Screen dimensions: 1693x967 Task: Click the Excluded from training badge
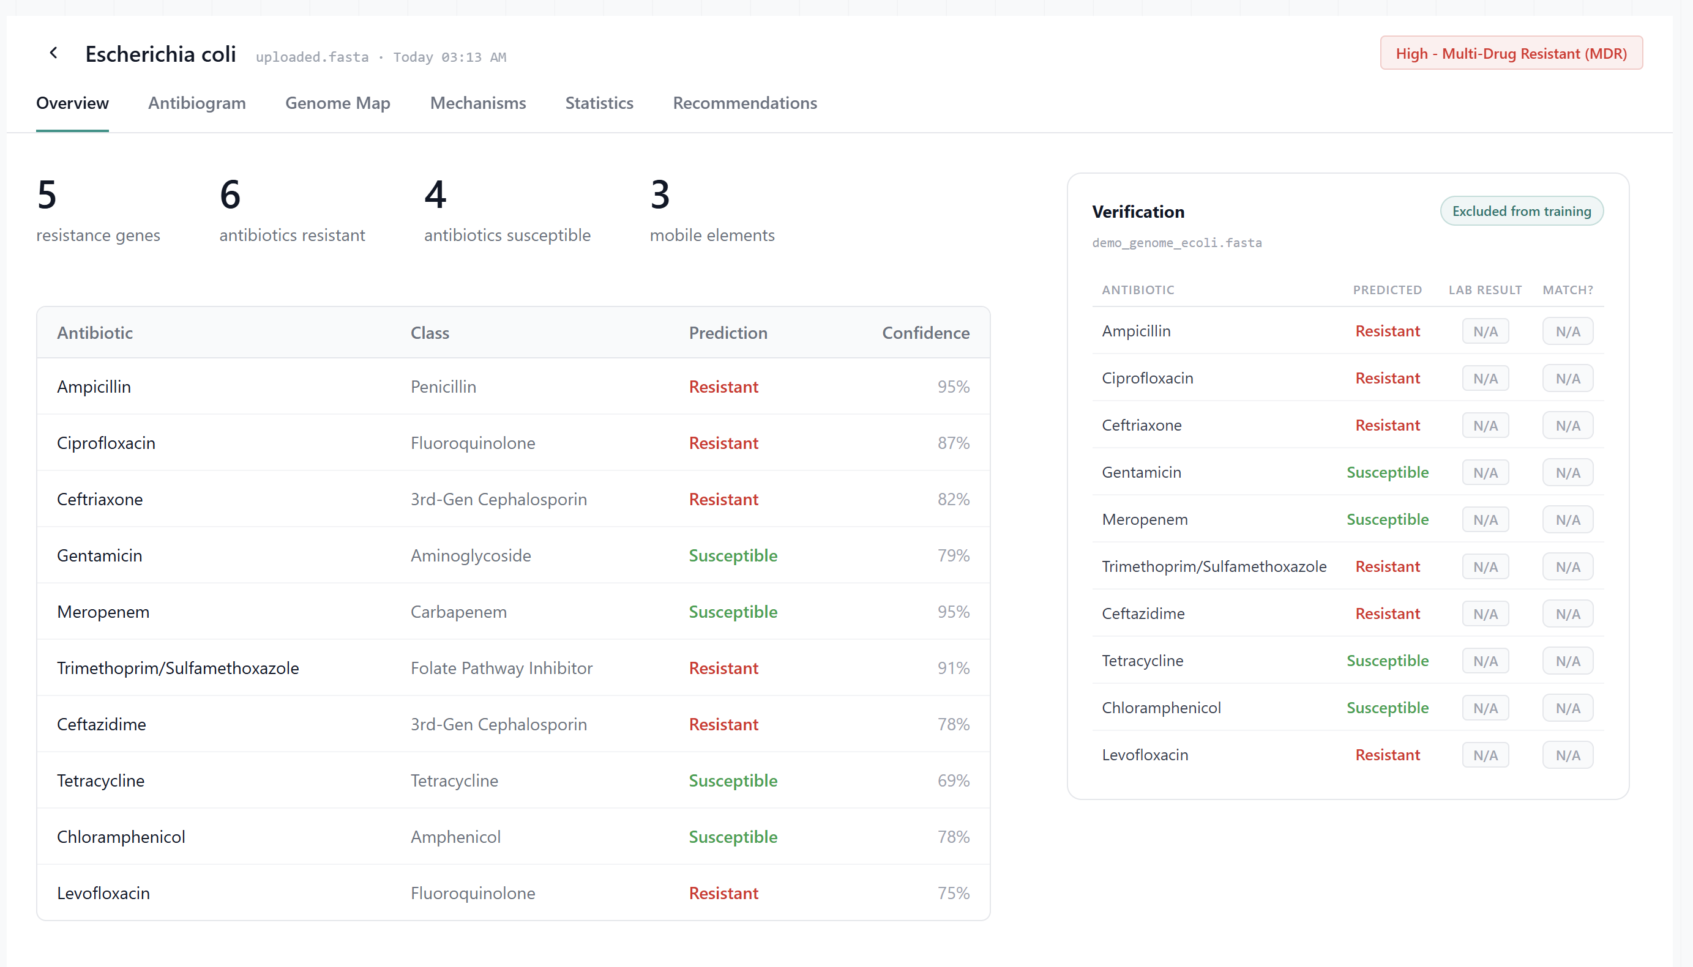coord(1521,211)
